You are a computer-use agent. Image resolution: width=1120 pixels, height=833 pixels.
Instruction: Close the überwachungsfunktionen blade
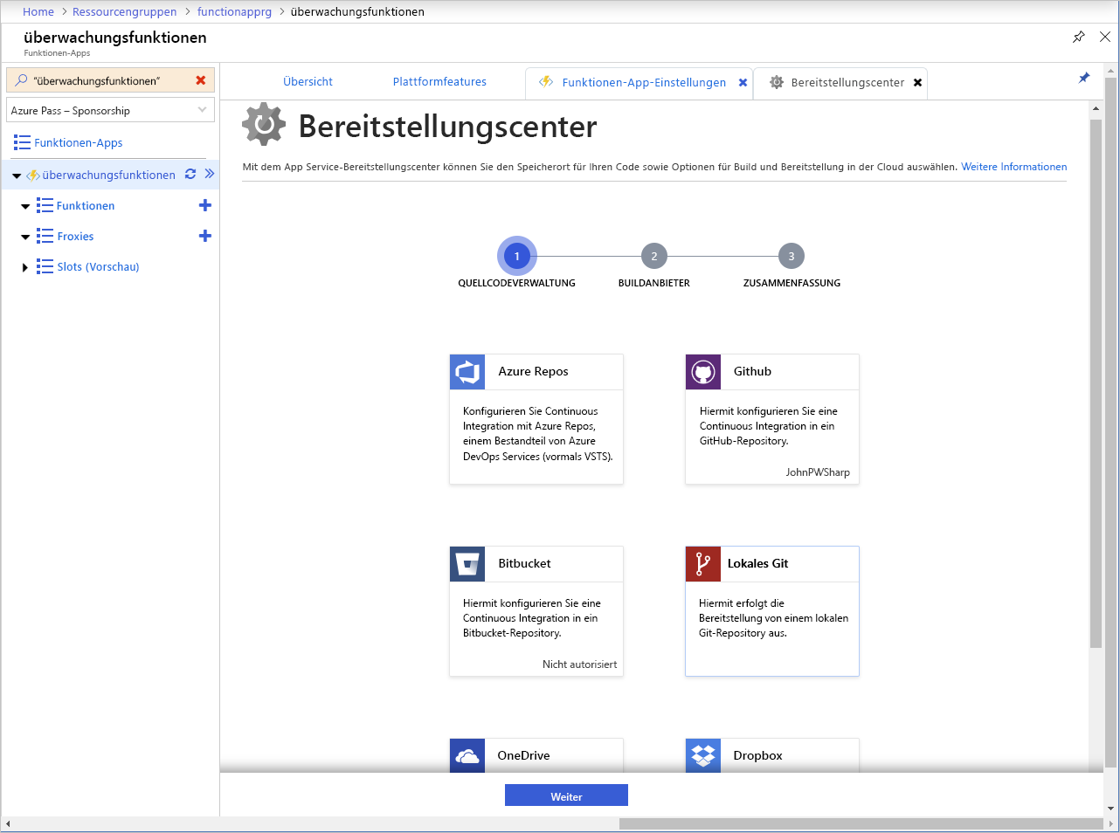1105,37
